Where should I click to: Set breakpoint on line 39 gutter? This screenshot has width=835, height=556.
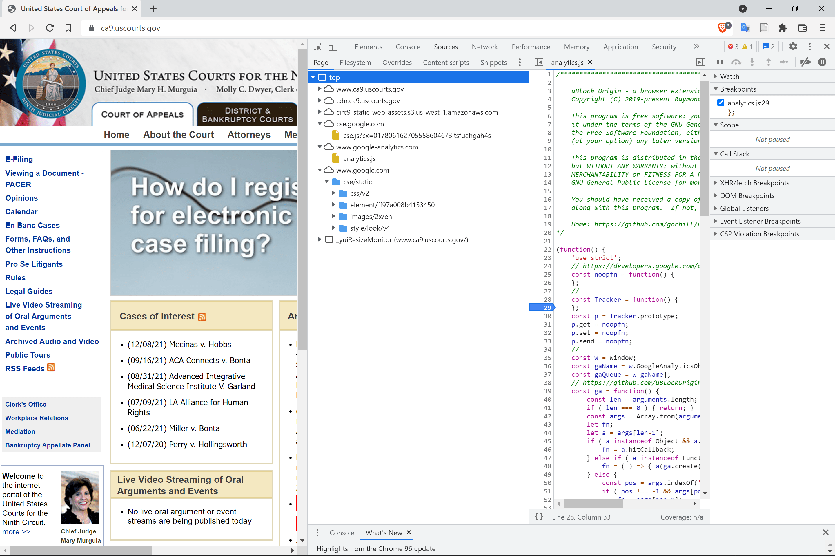click(547, 391)
